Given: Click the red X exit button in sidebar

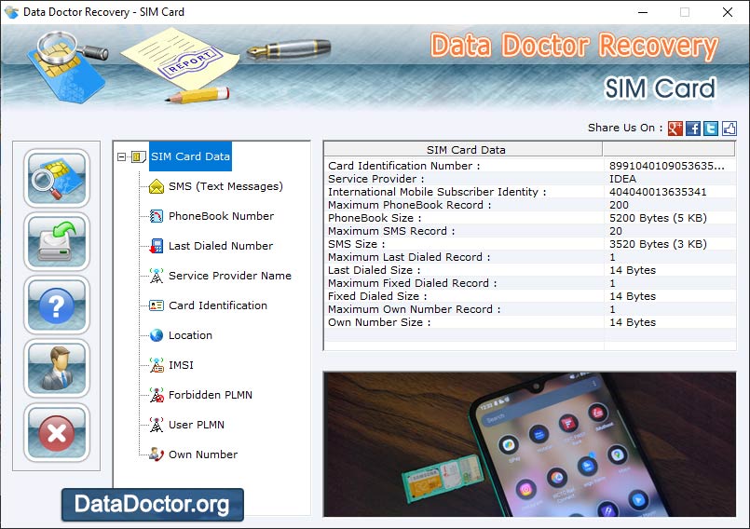Looking at the screenshot, I should point(57,432).
